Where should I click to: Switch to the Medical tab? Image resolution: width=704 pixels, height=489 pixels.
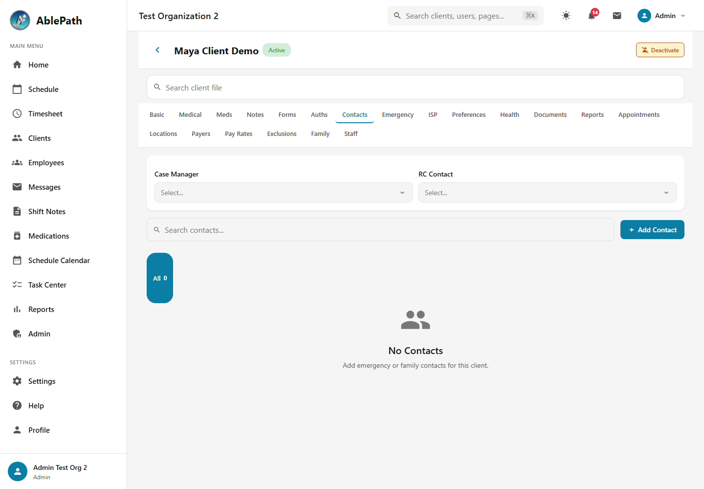pyautogui.click(x=190, y=114)
